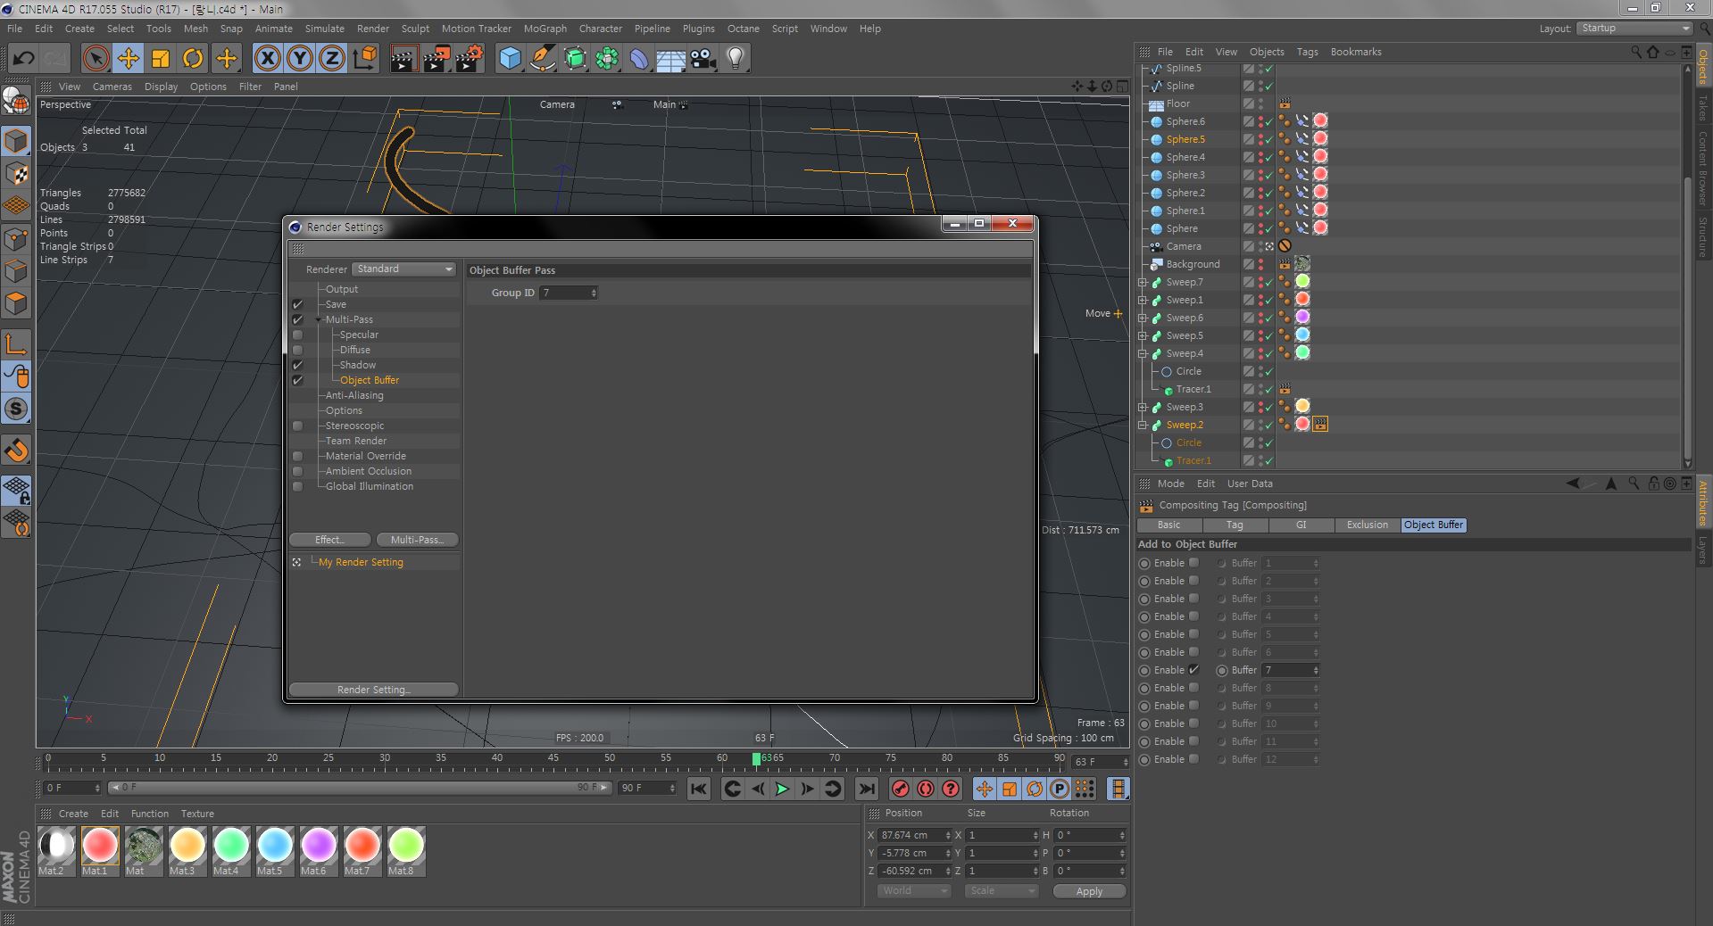Click the Record Active Objects keyframe button
Screen dimensions: 1713x926
(x=901, y=789)
